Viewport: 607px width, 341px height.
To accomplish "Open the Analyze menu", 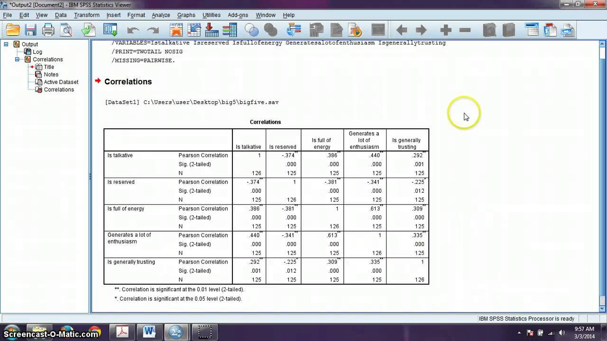I will [x=161, y=15].
